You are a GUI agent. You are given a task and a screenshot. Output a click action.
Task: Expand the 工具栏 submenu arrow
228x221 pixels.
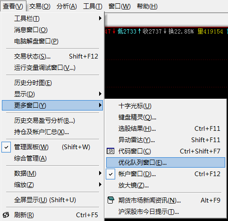pos(100,18)
